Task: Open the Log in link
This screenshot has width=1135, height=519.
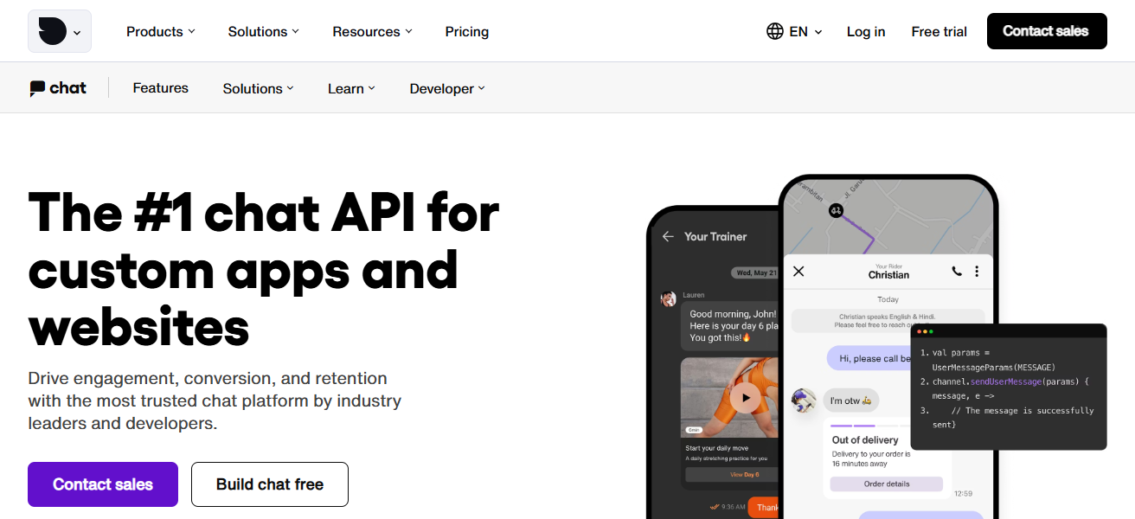Action: click(866, 32)
